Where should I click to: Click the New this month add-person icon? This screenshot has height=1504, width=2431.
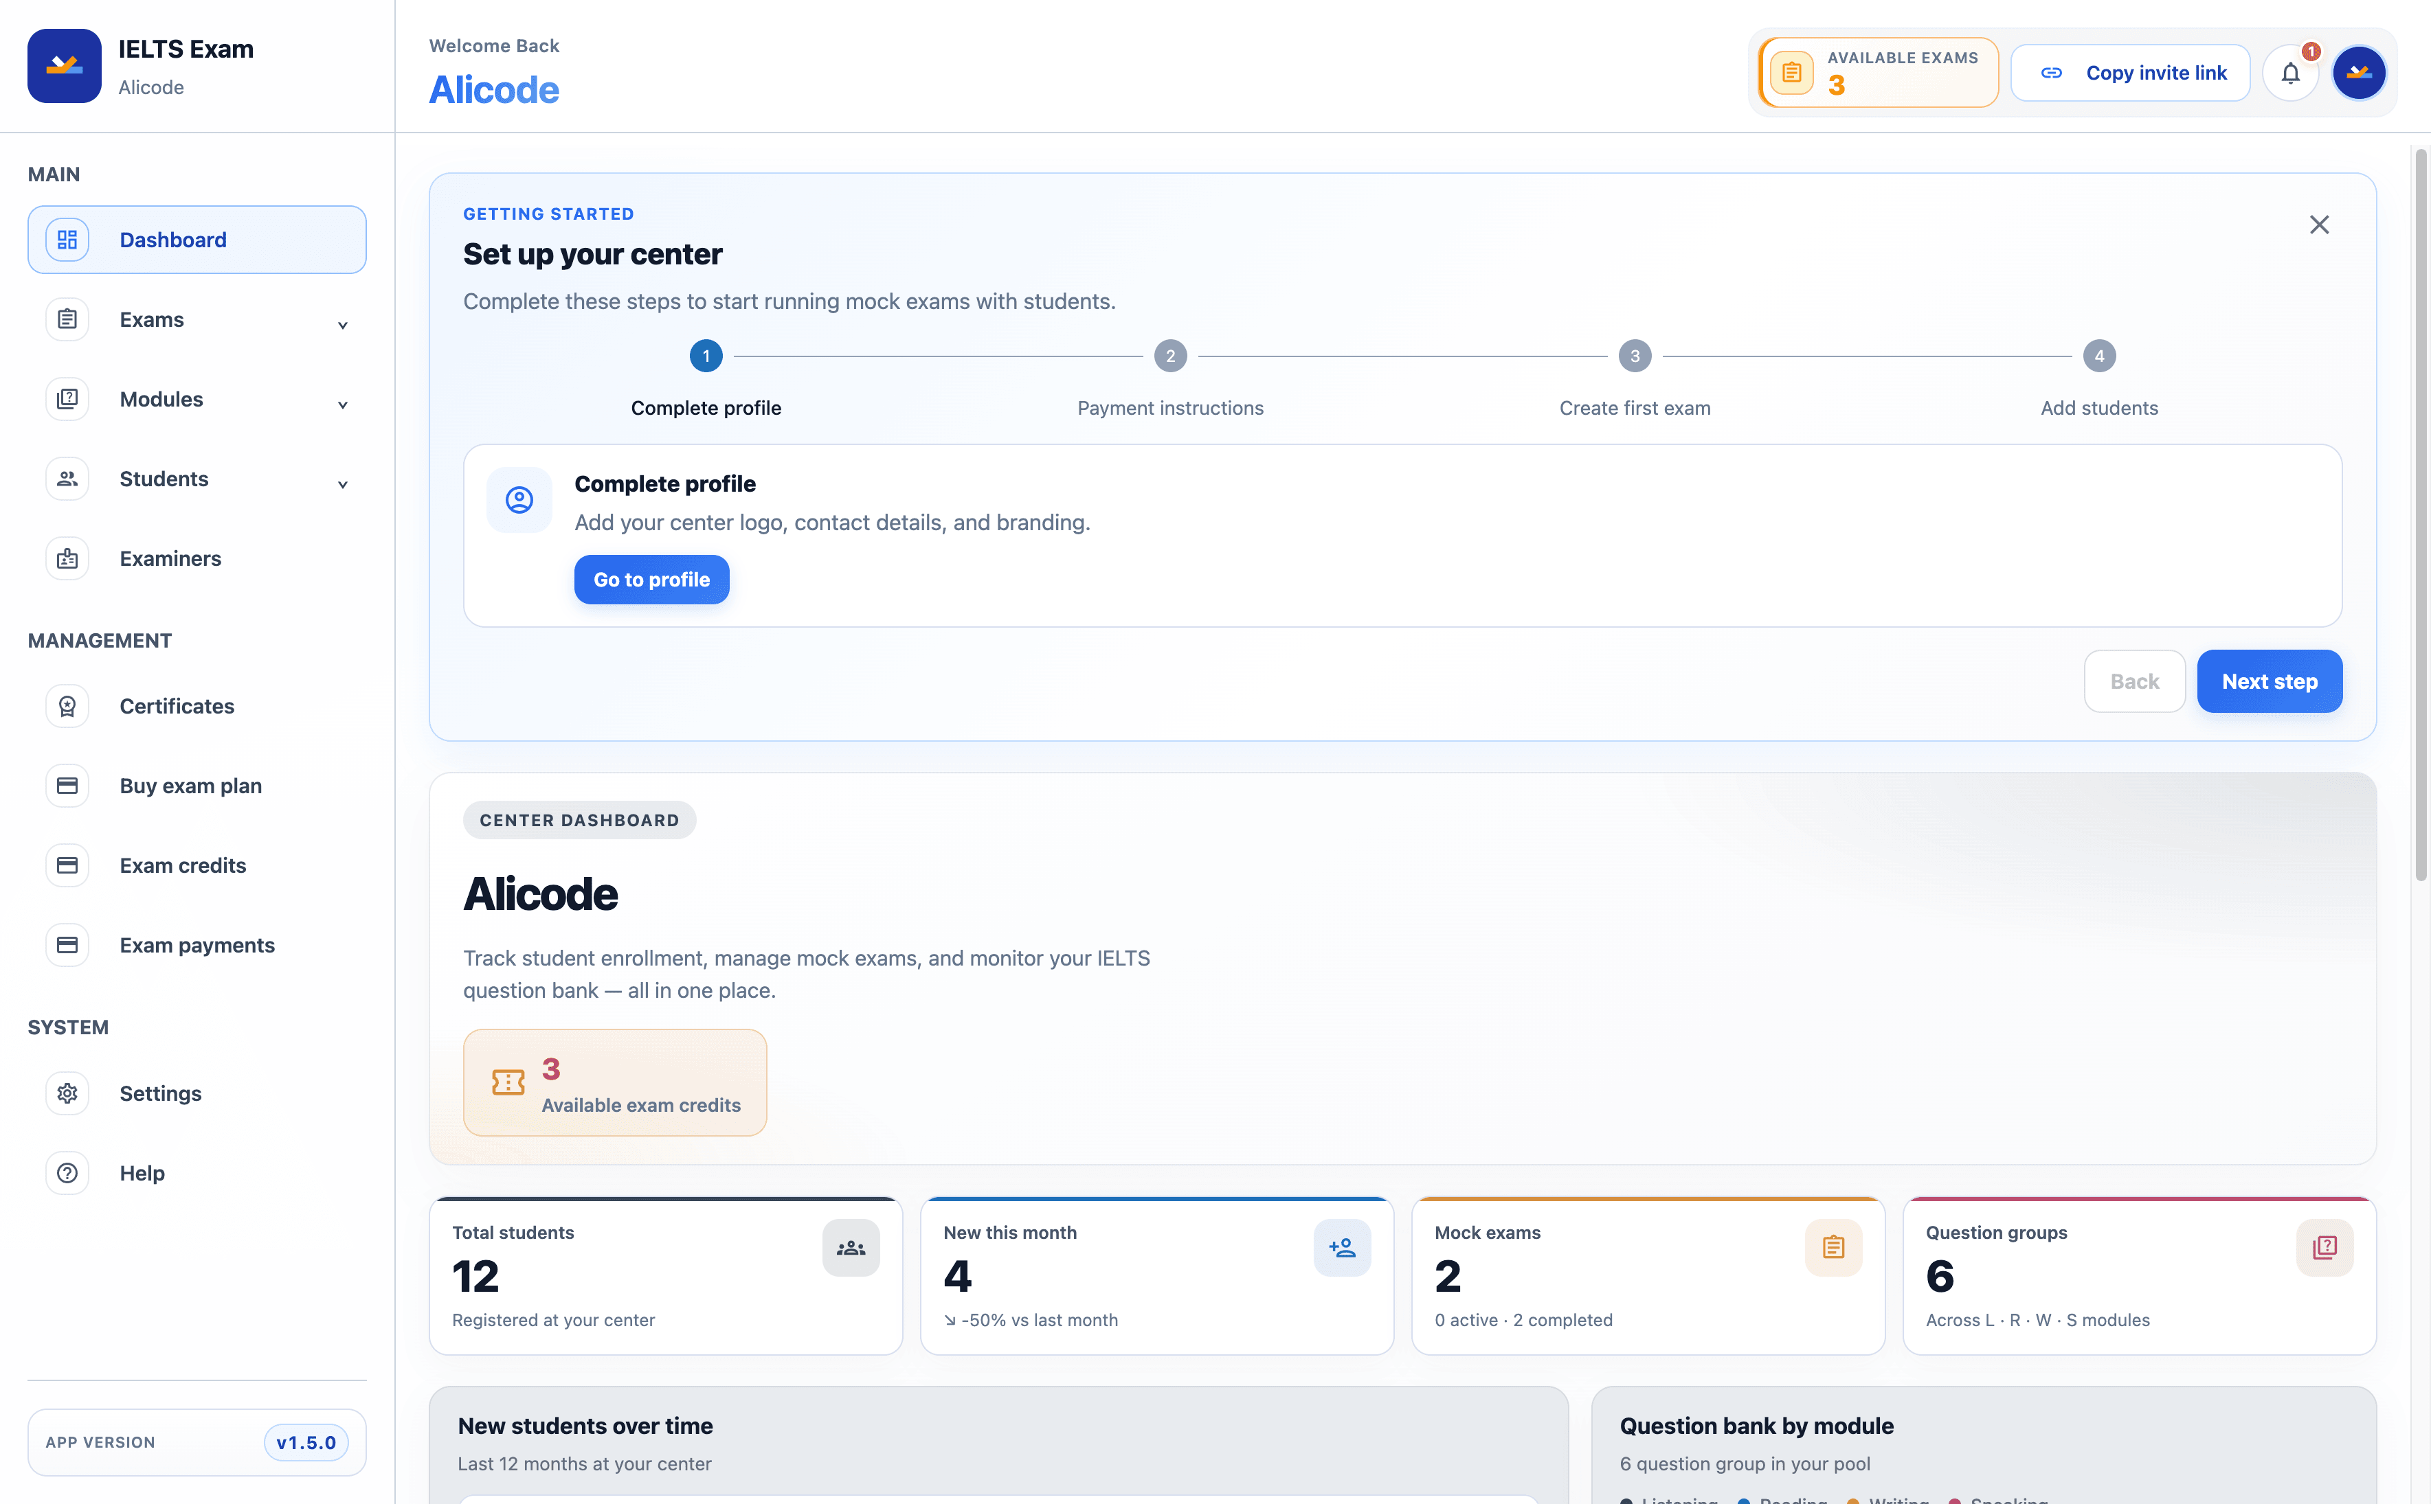point(1343,1247)
